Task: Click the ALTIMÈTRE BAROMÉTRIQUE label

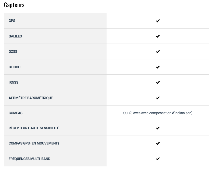Action: (31, 98)
